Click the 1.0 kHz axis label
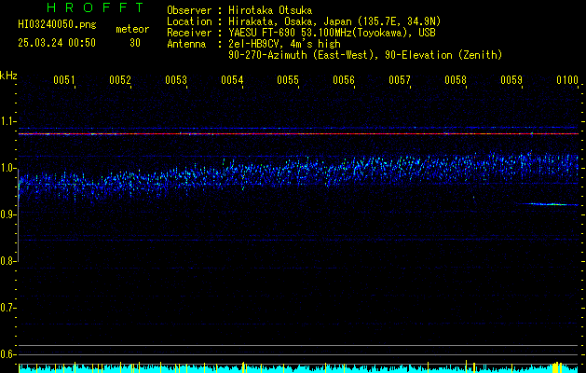 [x=7, y=169]
